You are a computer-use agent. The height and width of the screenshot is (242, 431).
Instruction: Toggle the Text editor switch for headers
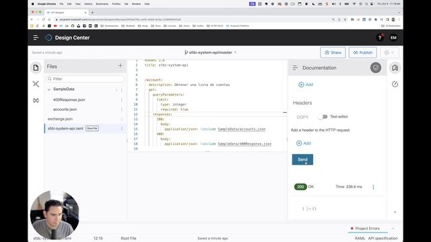(x=323, y=116)
